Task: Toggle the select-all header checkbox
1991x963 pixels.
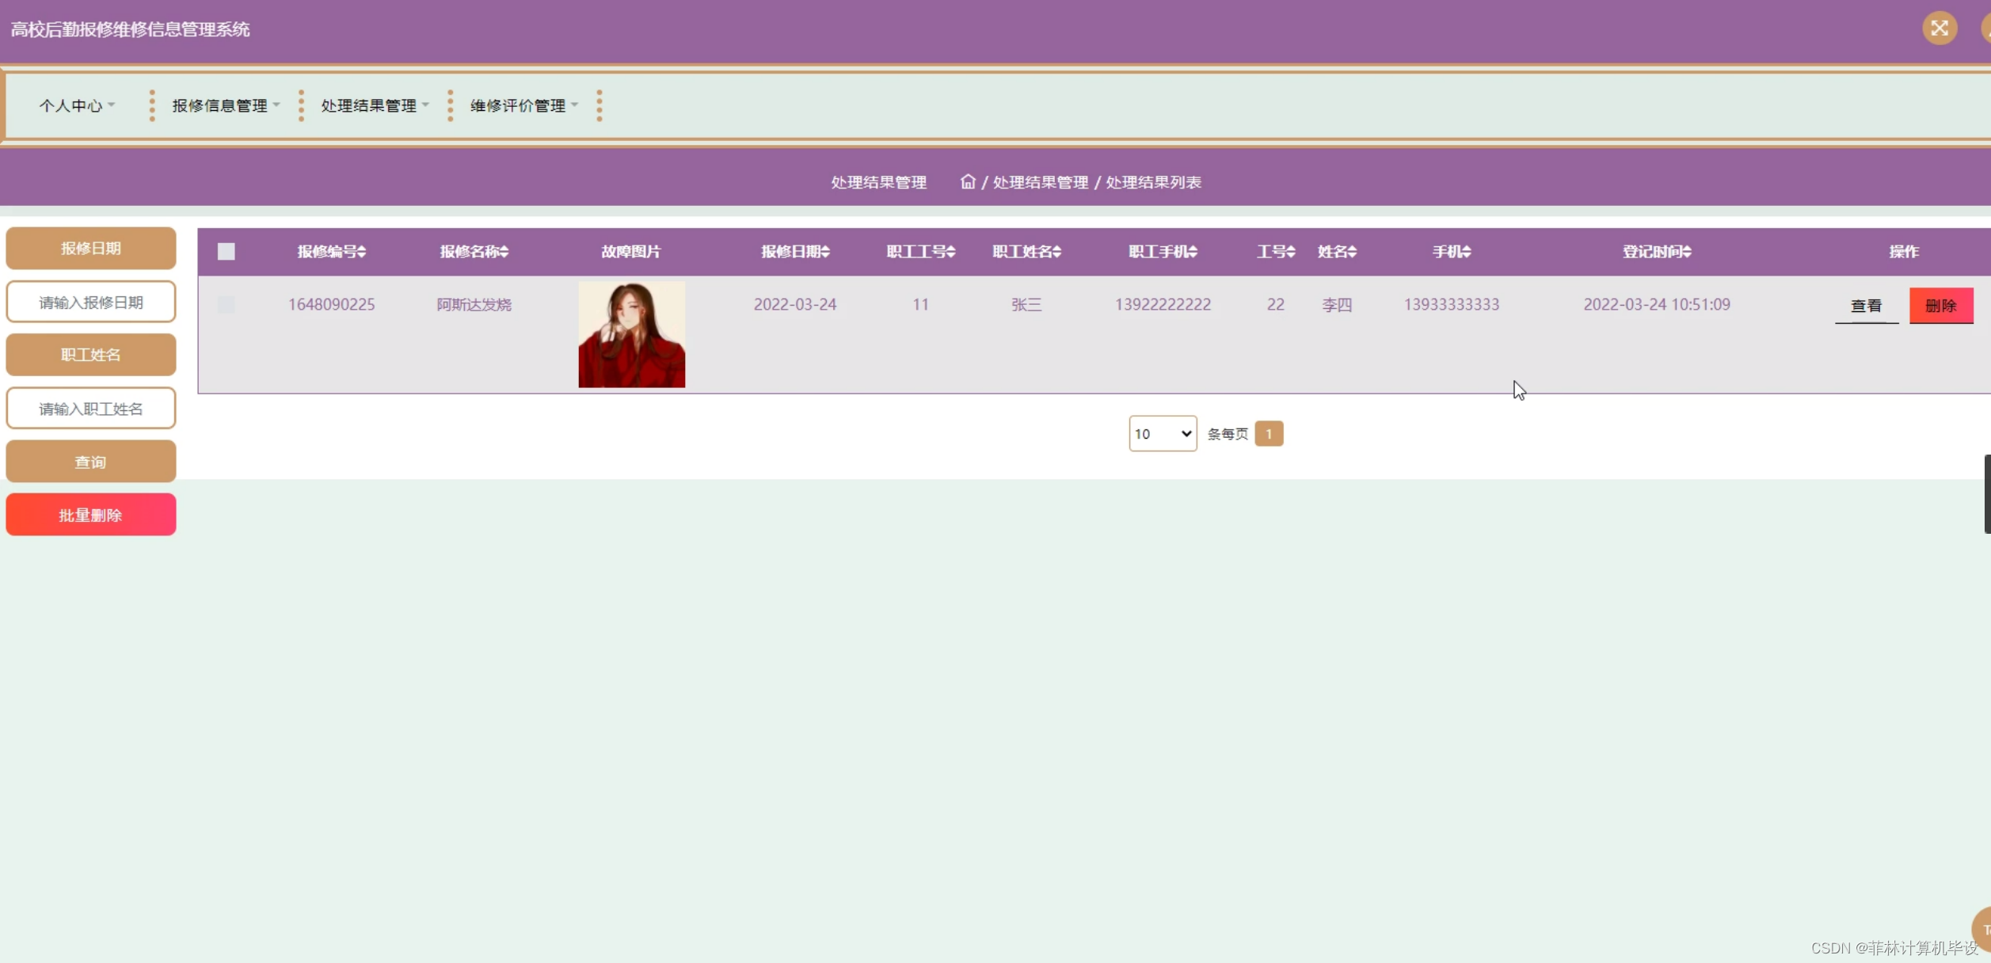Action: (x=226, y=251)
